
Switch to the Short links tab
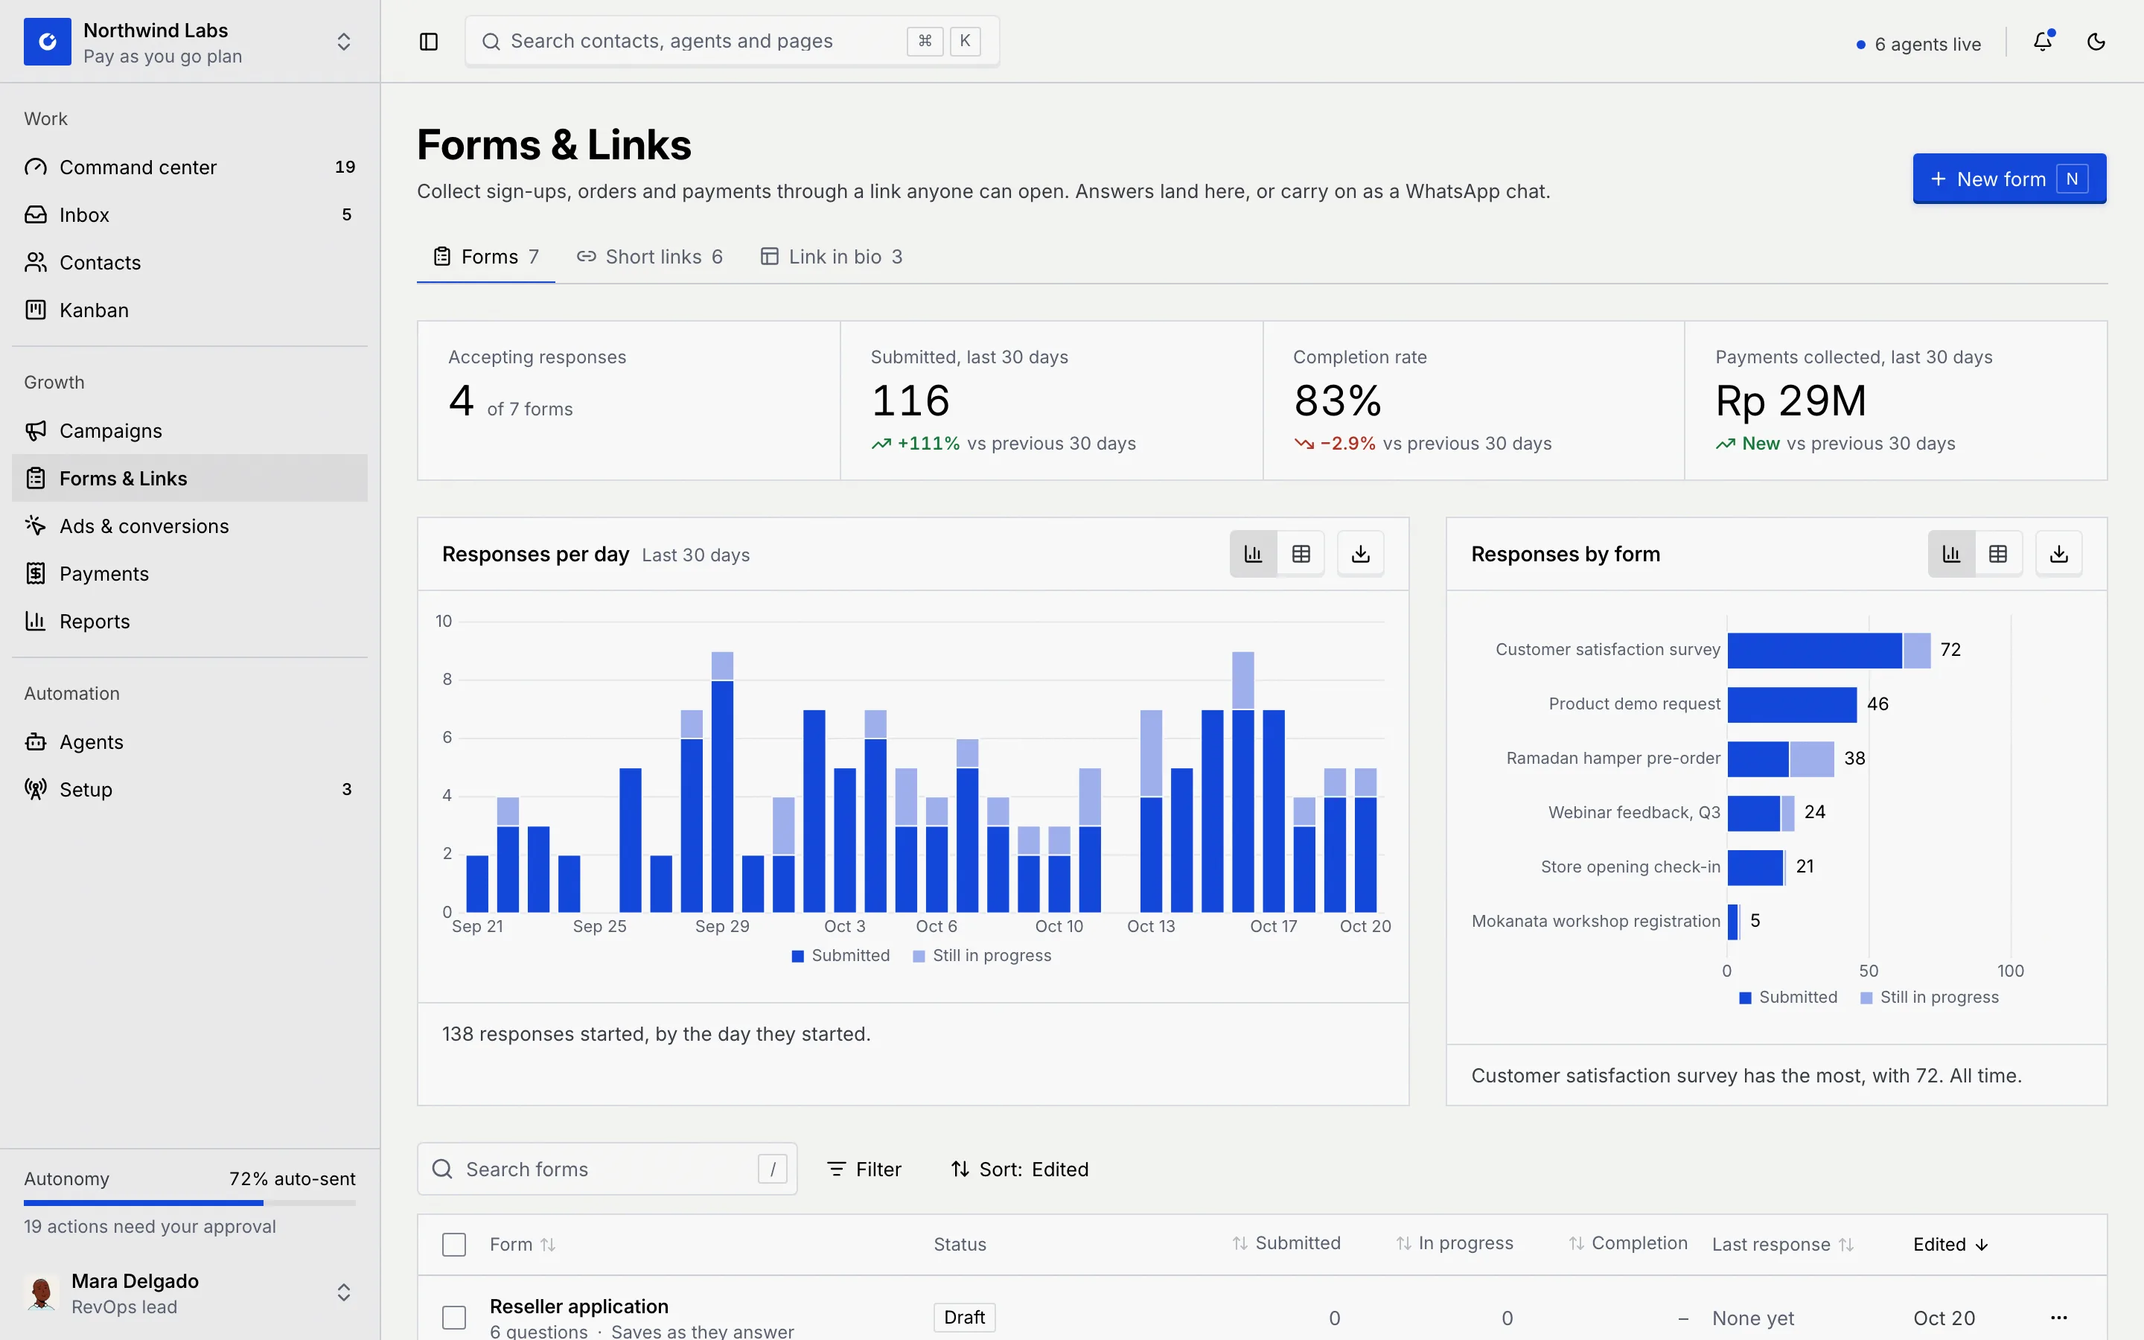[x=649, y=257]
